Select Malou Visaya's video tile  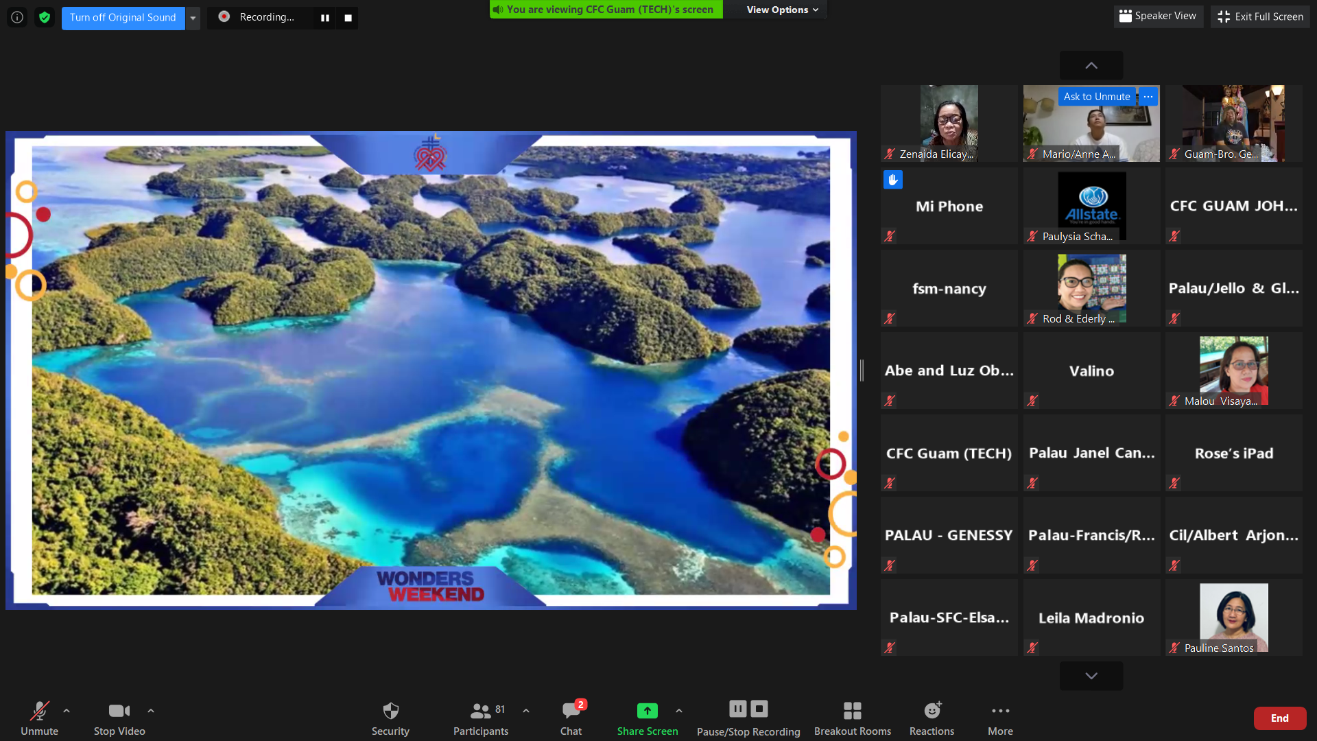(1233, 370)
